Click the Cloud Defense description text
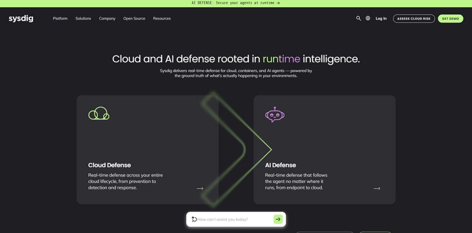 pos(125,181)
